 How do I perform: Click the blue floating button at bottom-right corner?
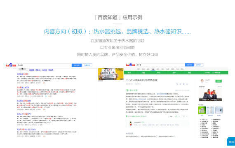tap(231, 141)
